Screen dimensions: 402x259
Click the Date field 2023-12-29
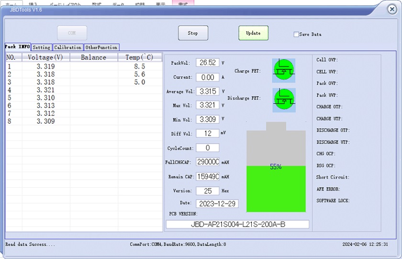click(217, 203)
